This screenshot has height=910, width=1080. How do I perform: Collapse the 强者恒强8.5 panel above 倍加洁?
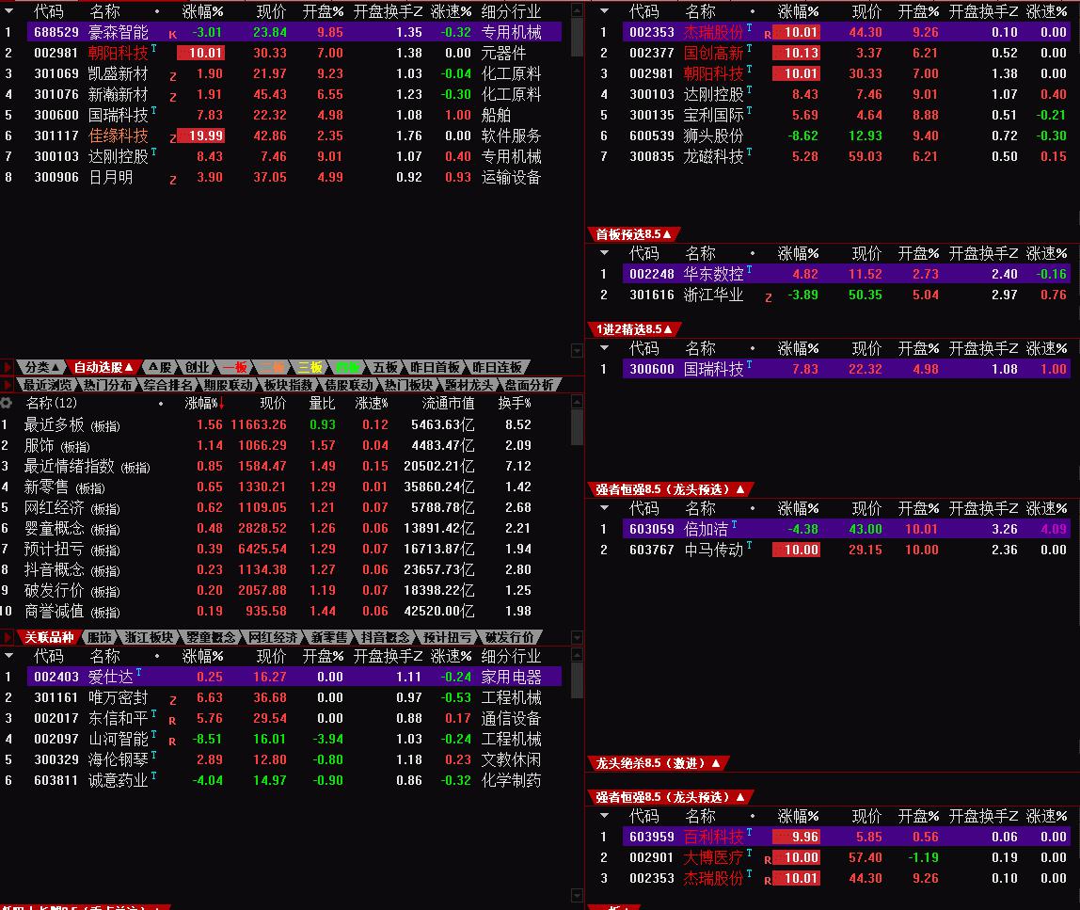pos(670,489)
